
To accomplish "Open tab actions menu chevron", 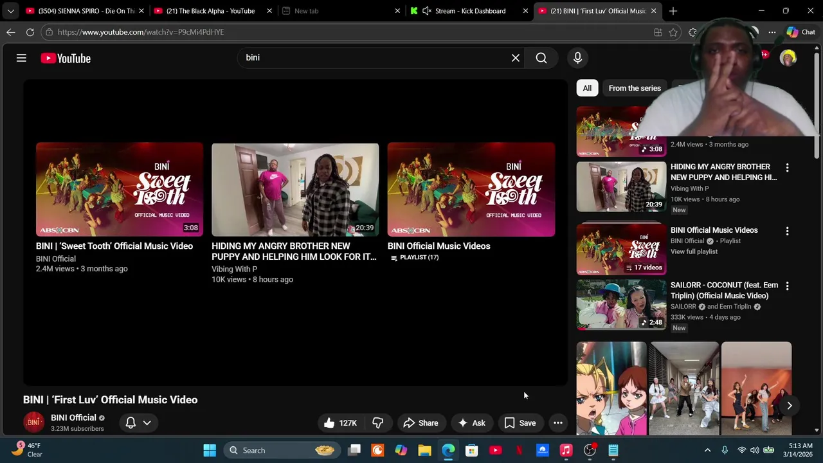I will coord(10,11).
